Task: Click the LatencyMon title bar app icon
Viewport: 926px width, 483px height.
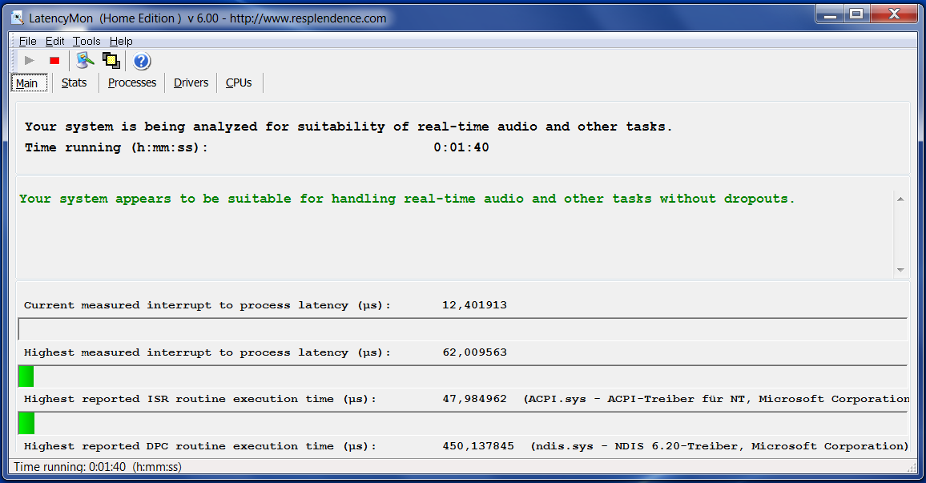Action: tap(18, 18)
